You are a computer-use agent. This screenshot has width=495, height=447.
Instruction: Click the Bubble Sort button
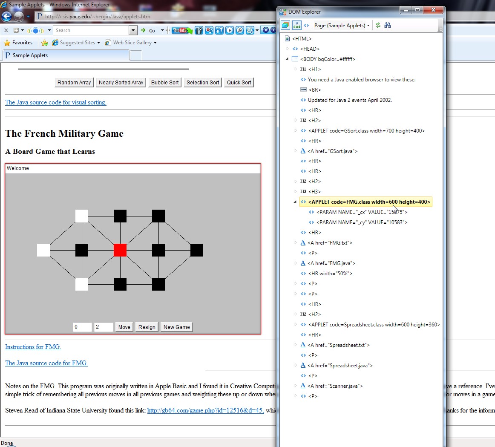point(165,82)
